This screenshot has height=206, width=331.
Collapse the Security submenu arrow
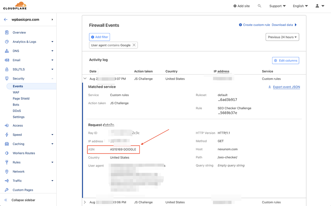(x=52, y=78)
